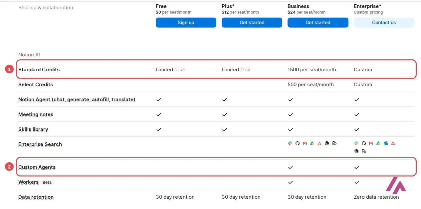Click the GitHub icon in Business column

point(297,143)
